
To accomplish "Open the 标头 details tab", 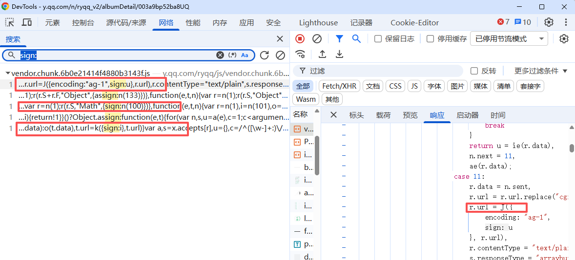I will pyautogui.click(x=356, y=115).
